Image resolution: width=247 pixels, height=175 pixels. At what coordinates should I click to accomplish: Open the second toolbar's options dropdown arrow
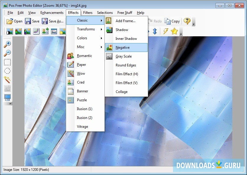(181, 34)
